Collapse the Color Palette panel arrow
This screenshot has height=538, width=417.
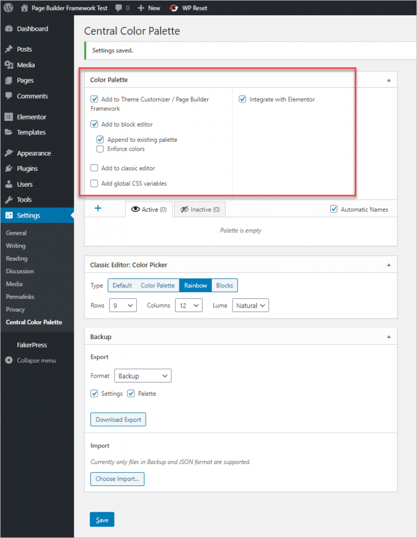point(389,80)
